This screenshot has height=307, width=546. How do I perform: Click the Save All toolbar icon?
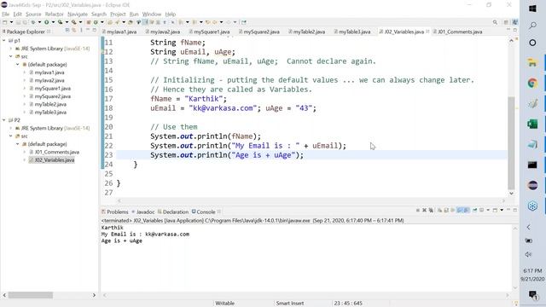pyautogui.click(x=25, y=22)
